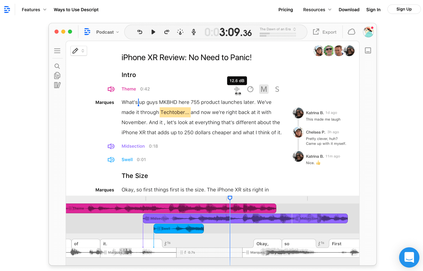Click the Theme clip label in script

click(129, 89)
